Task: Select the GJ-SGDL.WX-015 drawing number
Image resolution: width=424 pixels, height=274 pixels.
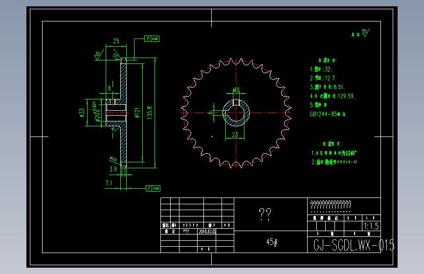Action: 354,245
